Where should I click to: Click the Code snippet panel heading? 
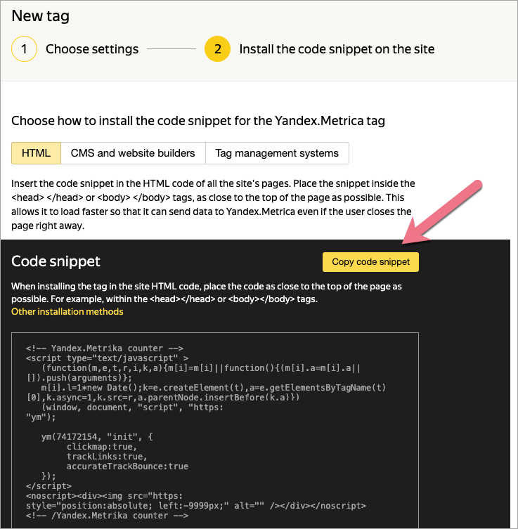coord(56,261)
